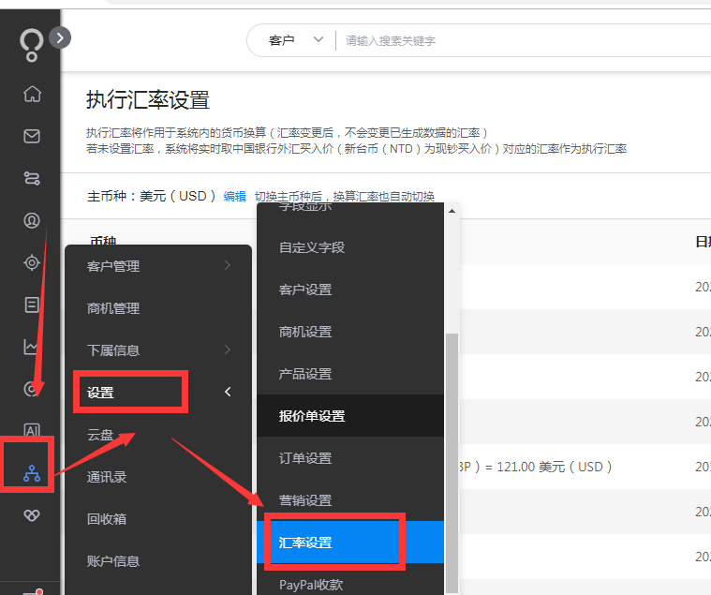Click the app logo in the sidebar
Screen dimensions: 711x595
point(31,44)
